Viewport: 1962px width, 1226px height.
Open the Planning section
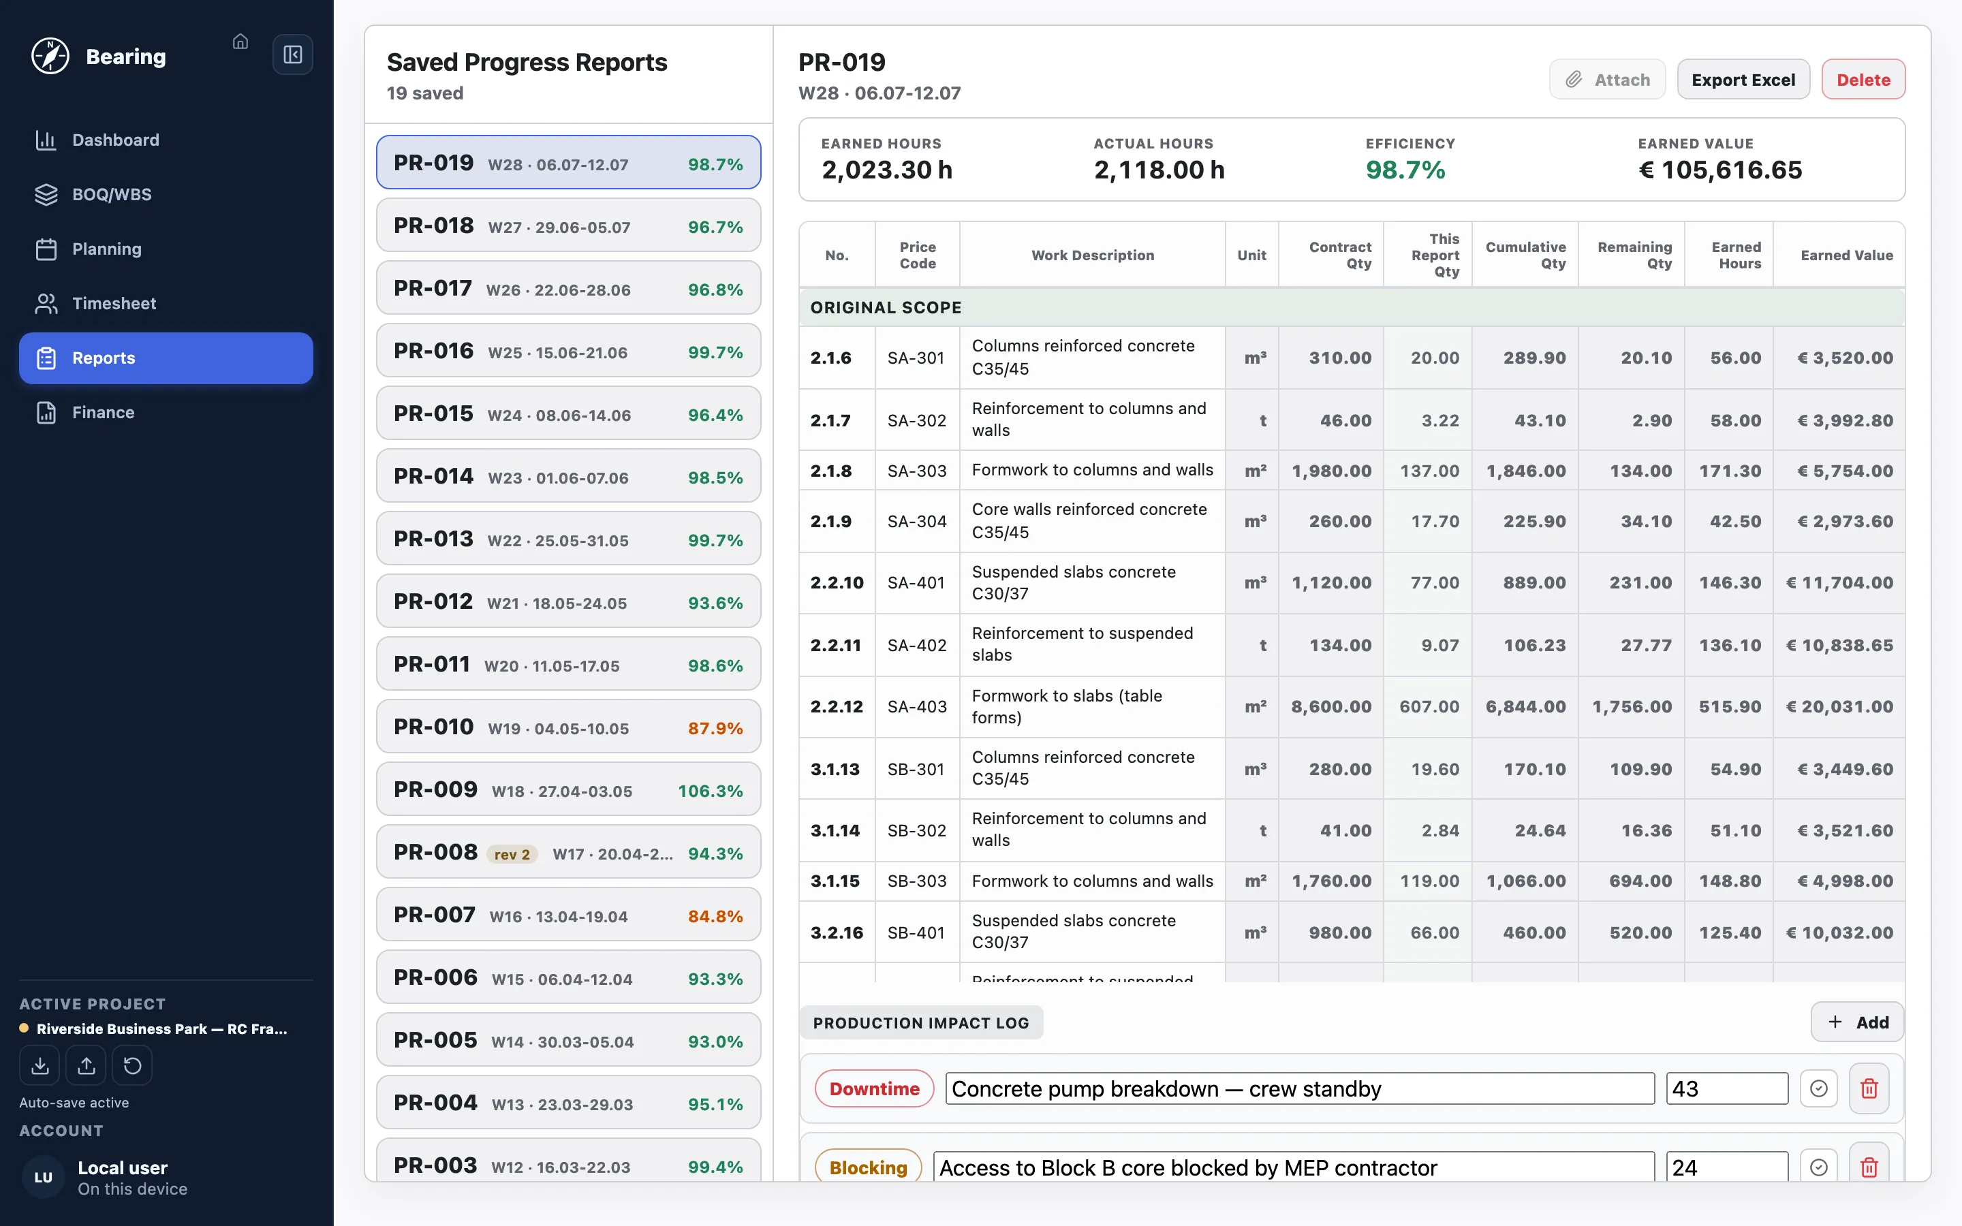[166, 249]
